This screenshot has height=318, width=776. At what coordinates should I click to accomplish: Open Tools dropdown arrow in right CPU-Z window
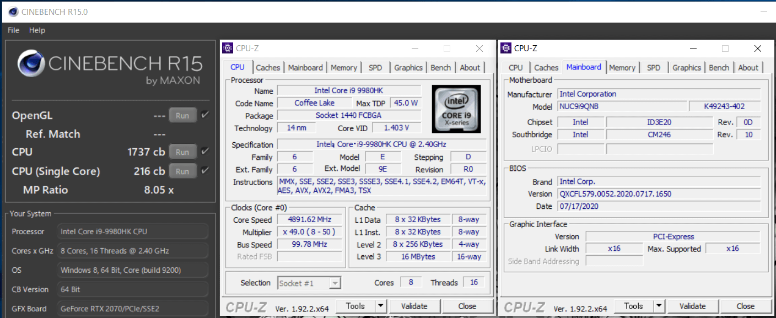pos(659,306)
